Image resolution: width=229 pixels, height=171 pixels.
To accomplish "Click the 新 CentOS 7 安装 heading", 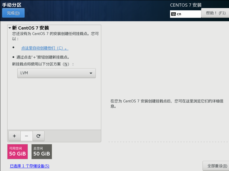I will pyautogui.click(x=30, y=28).
